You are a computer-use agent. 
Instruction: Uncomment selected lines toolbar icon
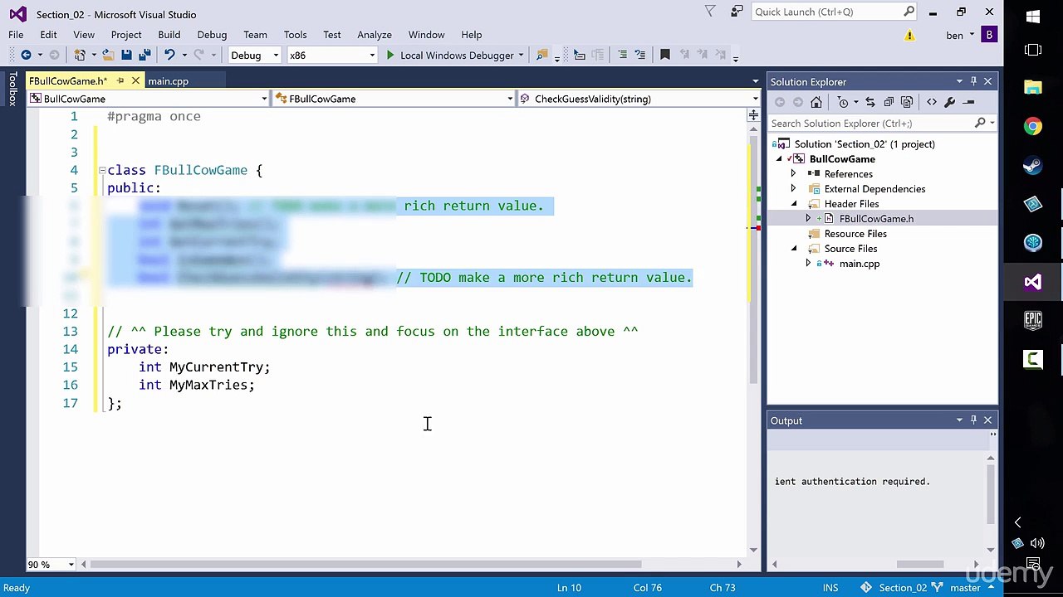coord(639,55)
